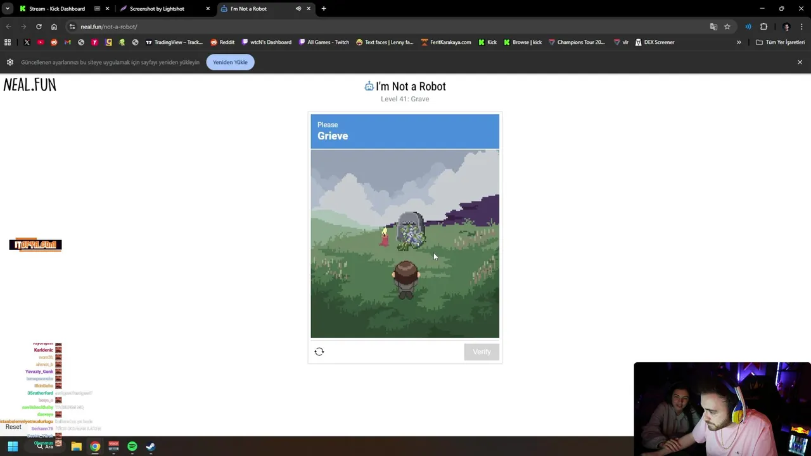The width and height of the screenshot is (811, 456).
Task: Open the Gmail bookmark
Action: point(67,42)
